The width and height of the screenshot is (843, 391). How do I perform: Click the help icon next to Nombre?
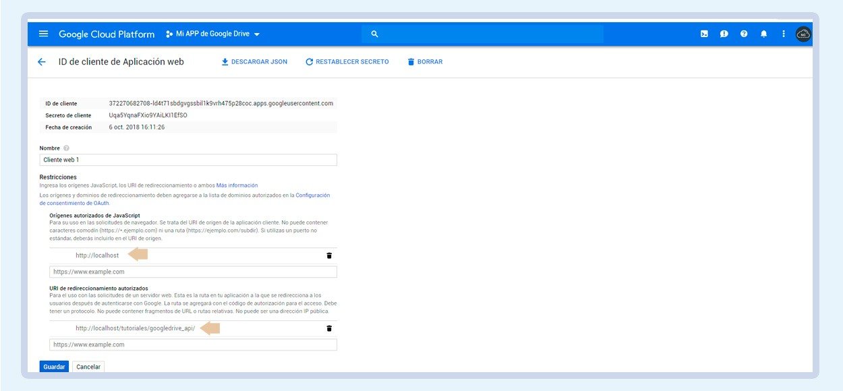[x=66, y=148]
